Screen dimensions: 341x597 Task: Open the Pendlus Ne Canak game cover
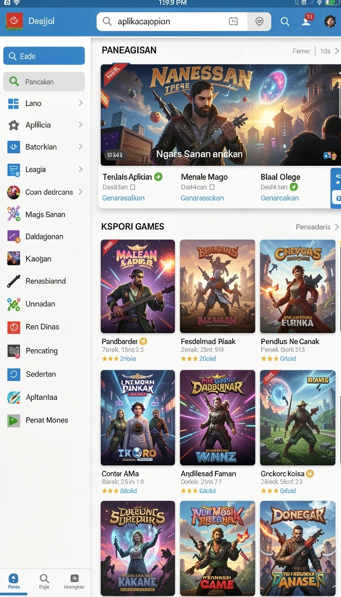[x=298, y=287]
